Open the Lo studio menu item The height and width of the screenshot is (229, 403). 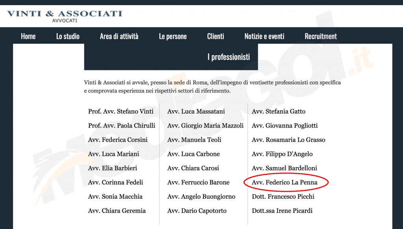click(68, 37)
